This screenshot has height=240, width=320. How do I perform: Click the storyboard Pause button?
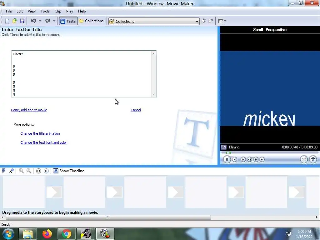(x=46, y=171)
